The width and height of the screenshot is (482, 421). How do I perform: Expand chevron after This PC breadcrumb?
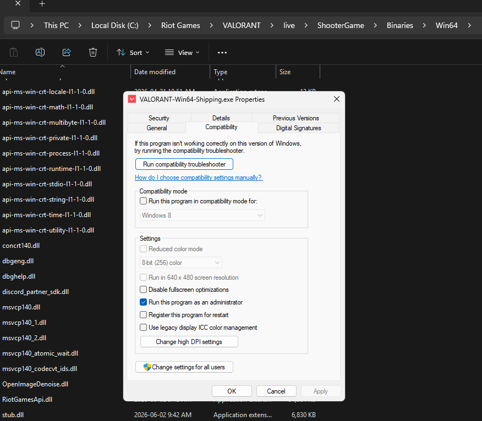tap(80, 25)
